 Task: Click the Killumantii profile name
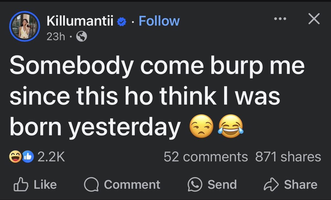coord(80,21)
